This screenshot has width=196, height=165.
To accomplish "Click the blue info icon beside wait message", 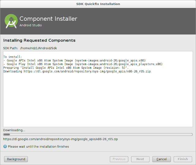I will pyautogui.click(x=5, y=146).
